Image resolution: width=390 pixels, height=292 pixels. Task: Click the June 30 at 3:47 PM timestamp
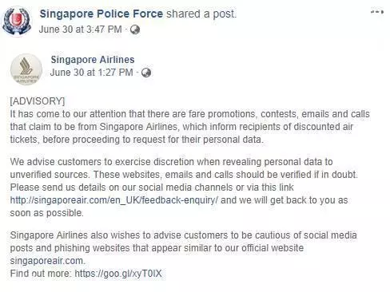[81, 30]
